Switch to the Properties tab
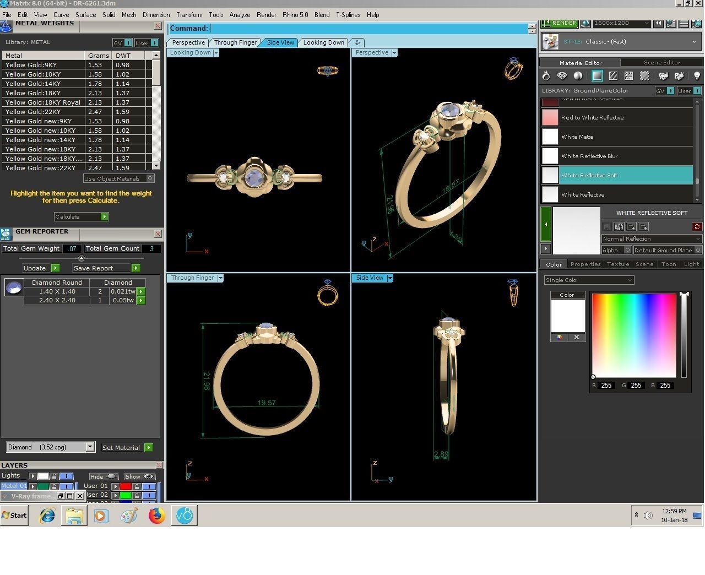705x575 pixels. coord(585,264)
